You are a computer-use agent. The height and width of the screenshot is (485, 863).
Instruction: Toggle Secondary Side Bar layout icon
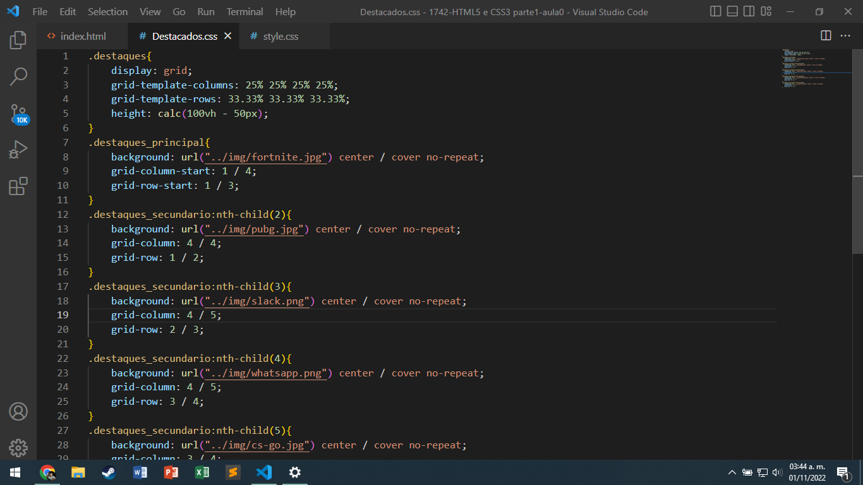coord(749,11)
